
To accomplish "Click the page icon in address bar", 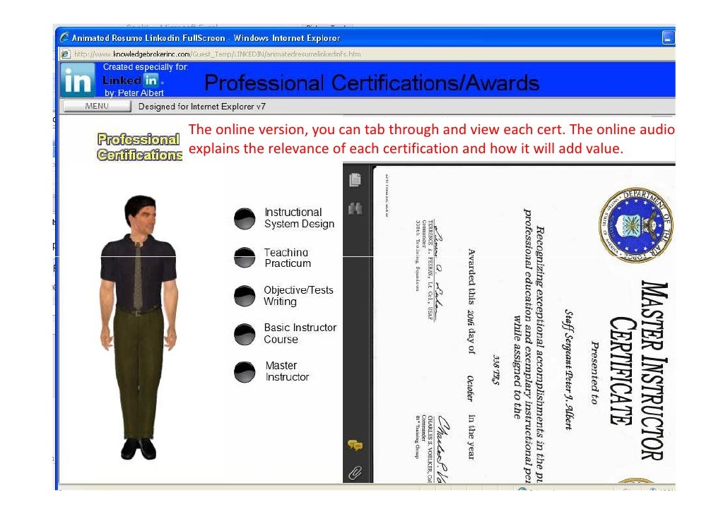I will (x=66, y=54).
